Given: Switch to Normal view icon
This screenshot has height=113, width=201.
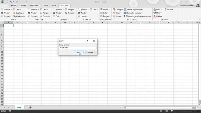Looking at the screenshot, I should point(161,111).
